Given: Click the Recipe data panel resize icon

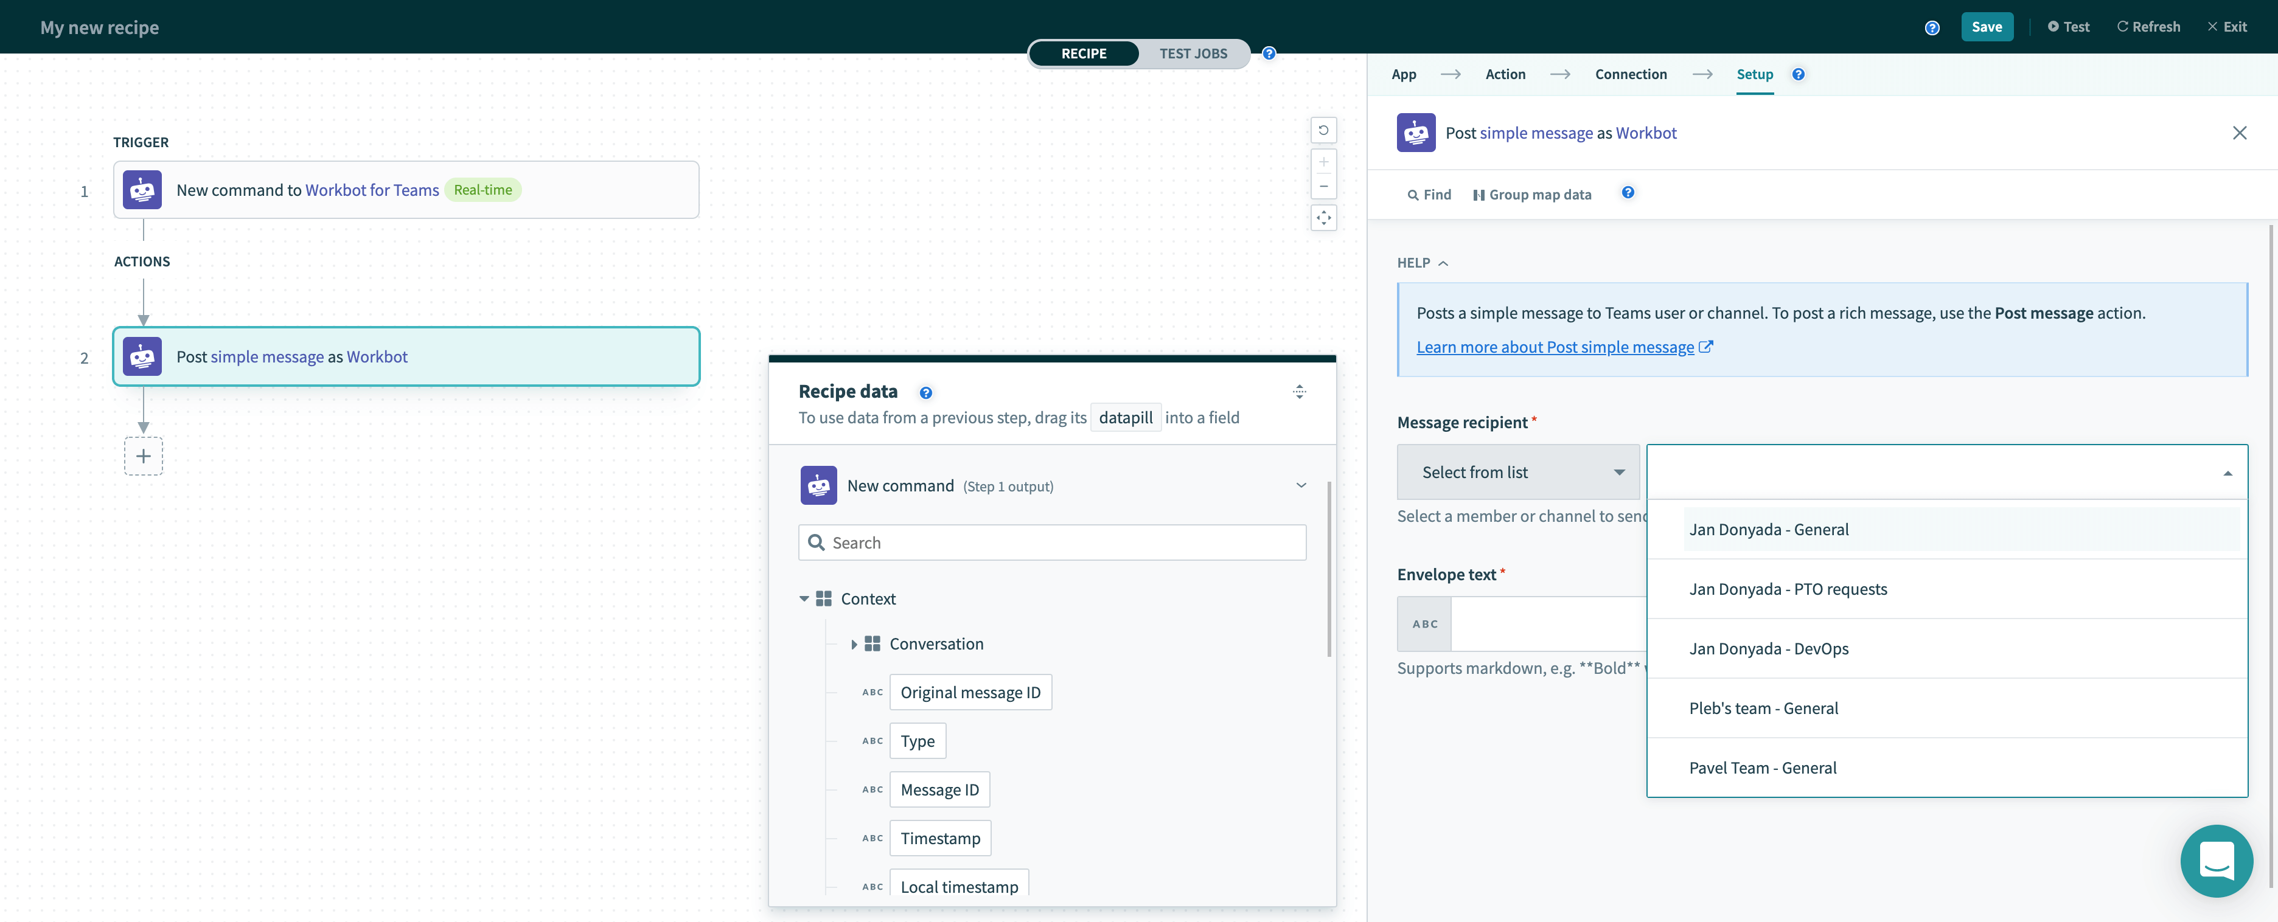Looking at the screenshot, I should [1299, 392].
